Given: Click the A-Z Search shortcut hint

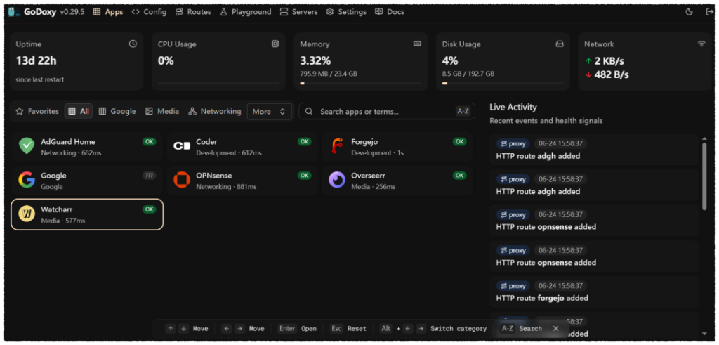Looking at the screenshot, I should (522, 328).
